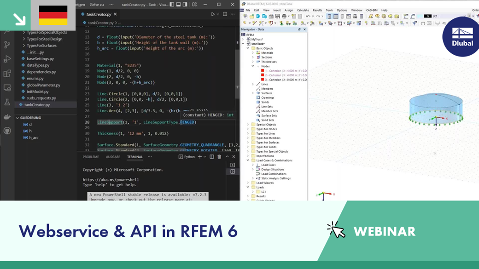479x269 pixels.
Task: Collapse the GLIEDERUNG outline section
Action: pyautogui.click(x=18, y=118)
